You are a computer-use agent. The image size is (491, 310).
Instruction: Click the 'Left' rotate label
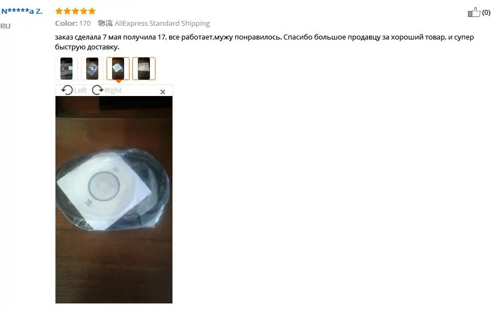(x=81, y=90)
